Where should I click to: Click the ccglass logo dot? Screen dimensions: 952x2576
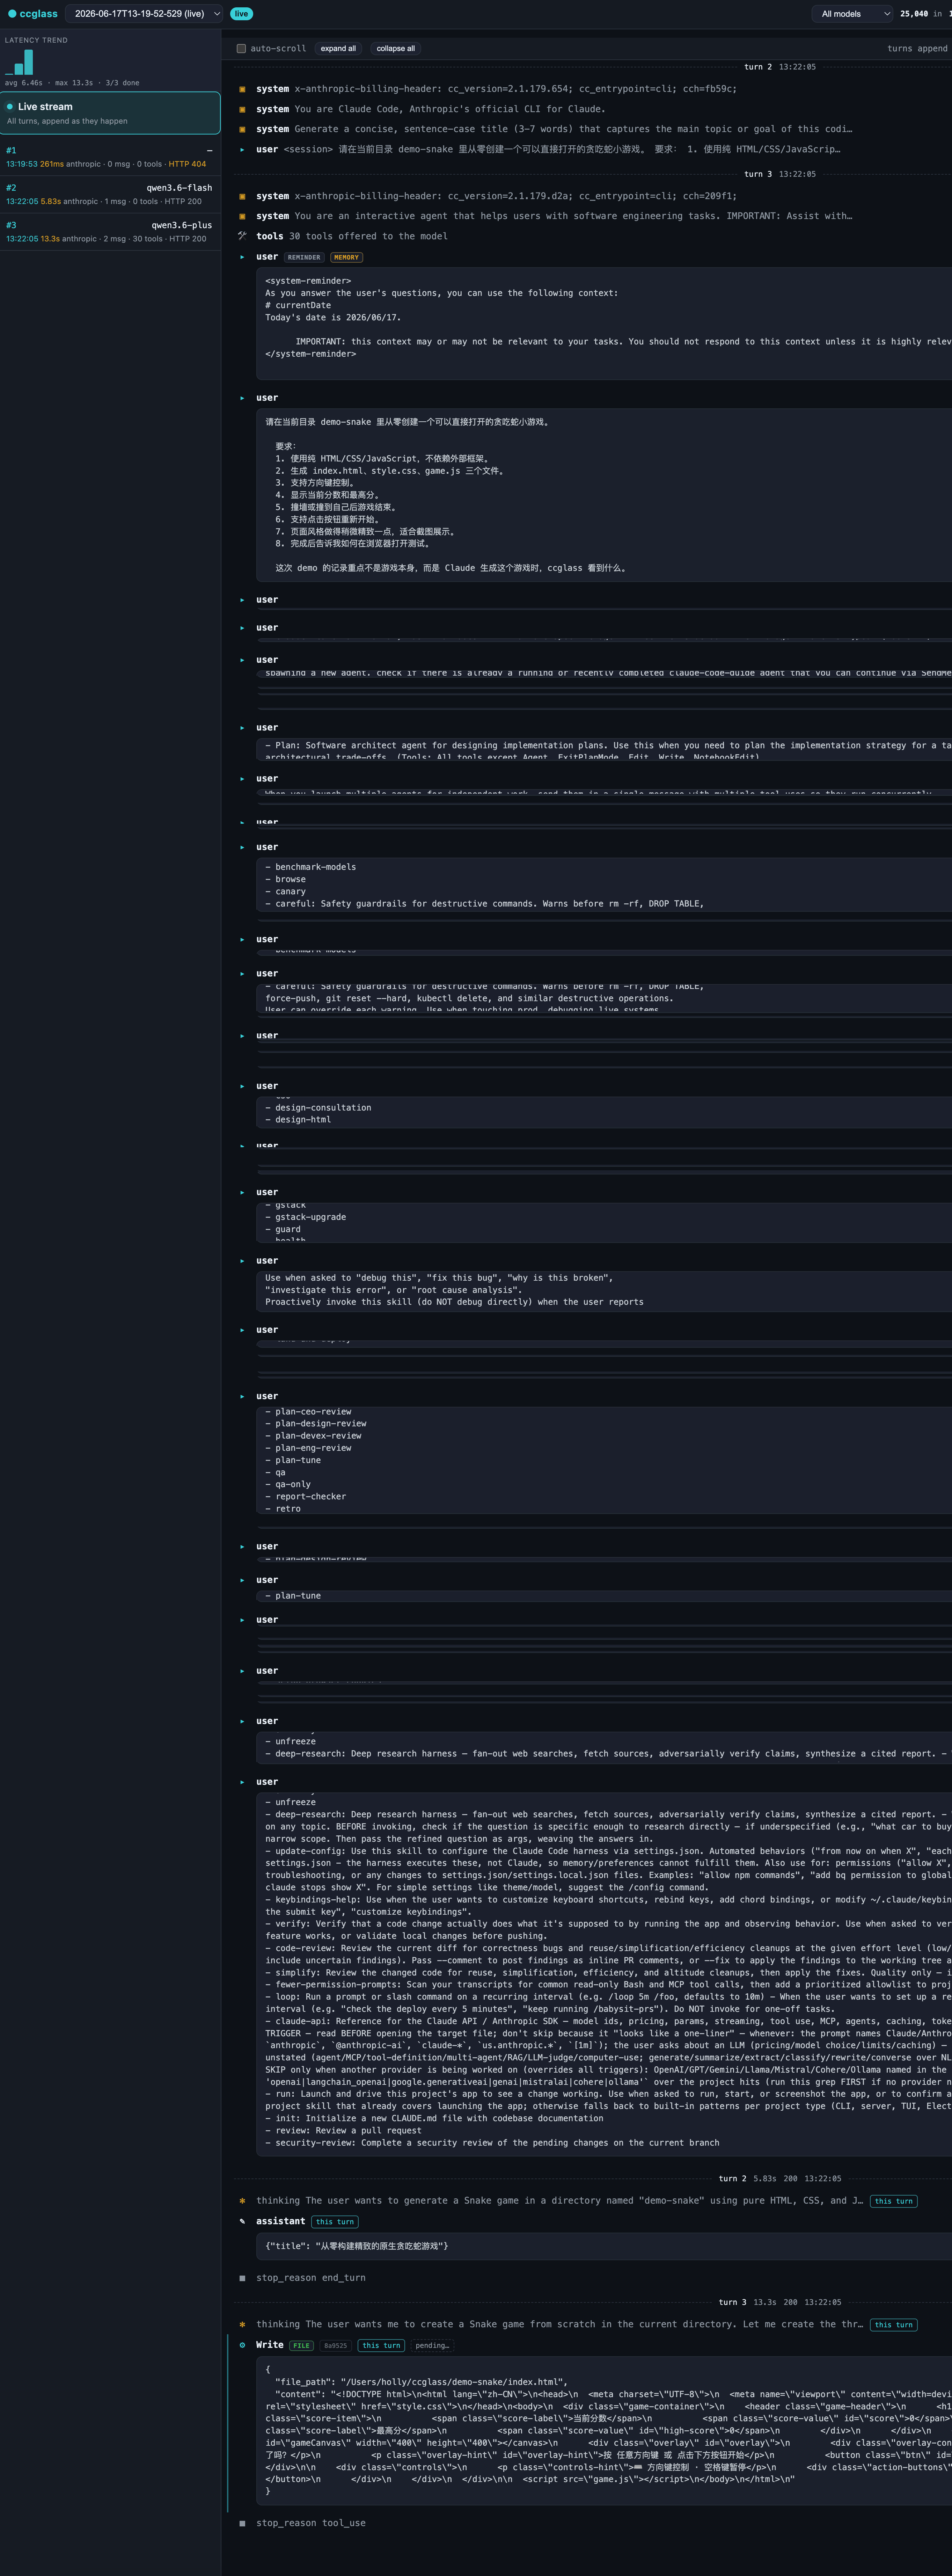point(12,14)
